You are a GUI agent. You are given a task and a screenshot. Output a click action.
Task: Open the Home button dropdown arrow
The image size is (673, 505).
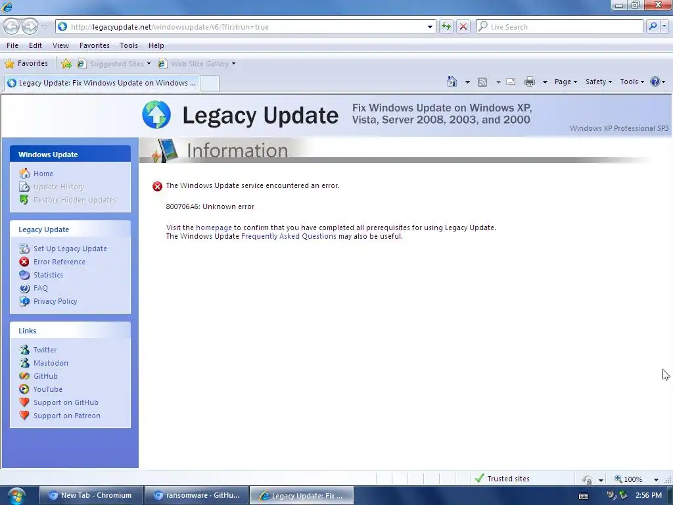pyautogui.click(x=467, y=82)
